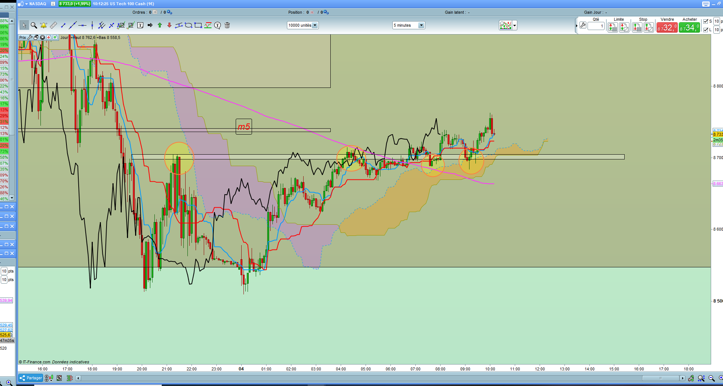Screen dimensions: 723x386
Task: Click second Stop order button
Action: [x=649, y=27]
